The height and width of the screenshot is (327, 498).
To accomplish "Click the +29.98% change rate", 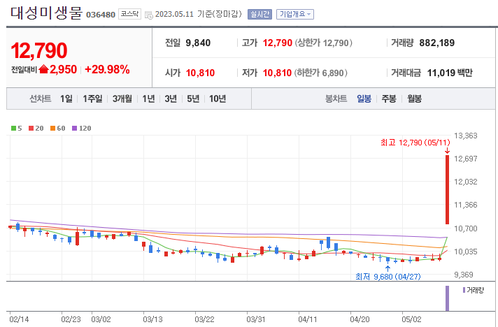I will [107, 69].
